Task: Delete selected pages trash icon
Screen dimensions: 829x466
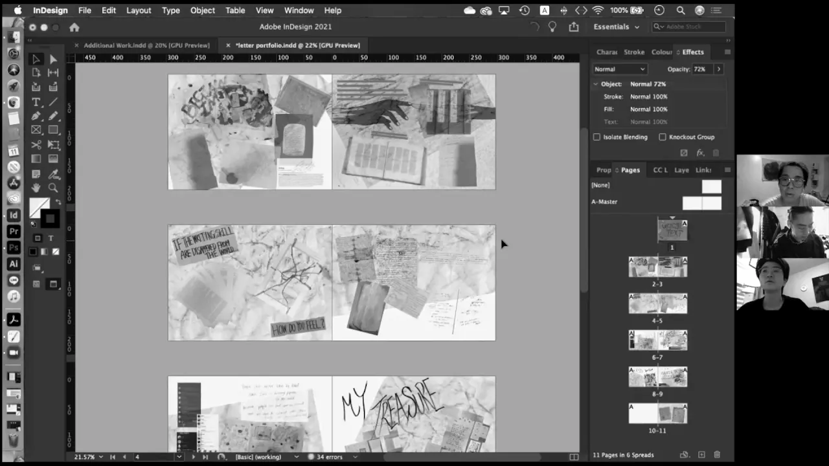Action: pyautogui.click(x=717, y=455)
